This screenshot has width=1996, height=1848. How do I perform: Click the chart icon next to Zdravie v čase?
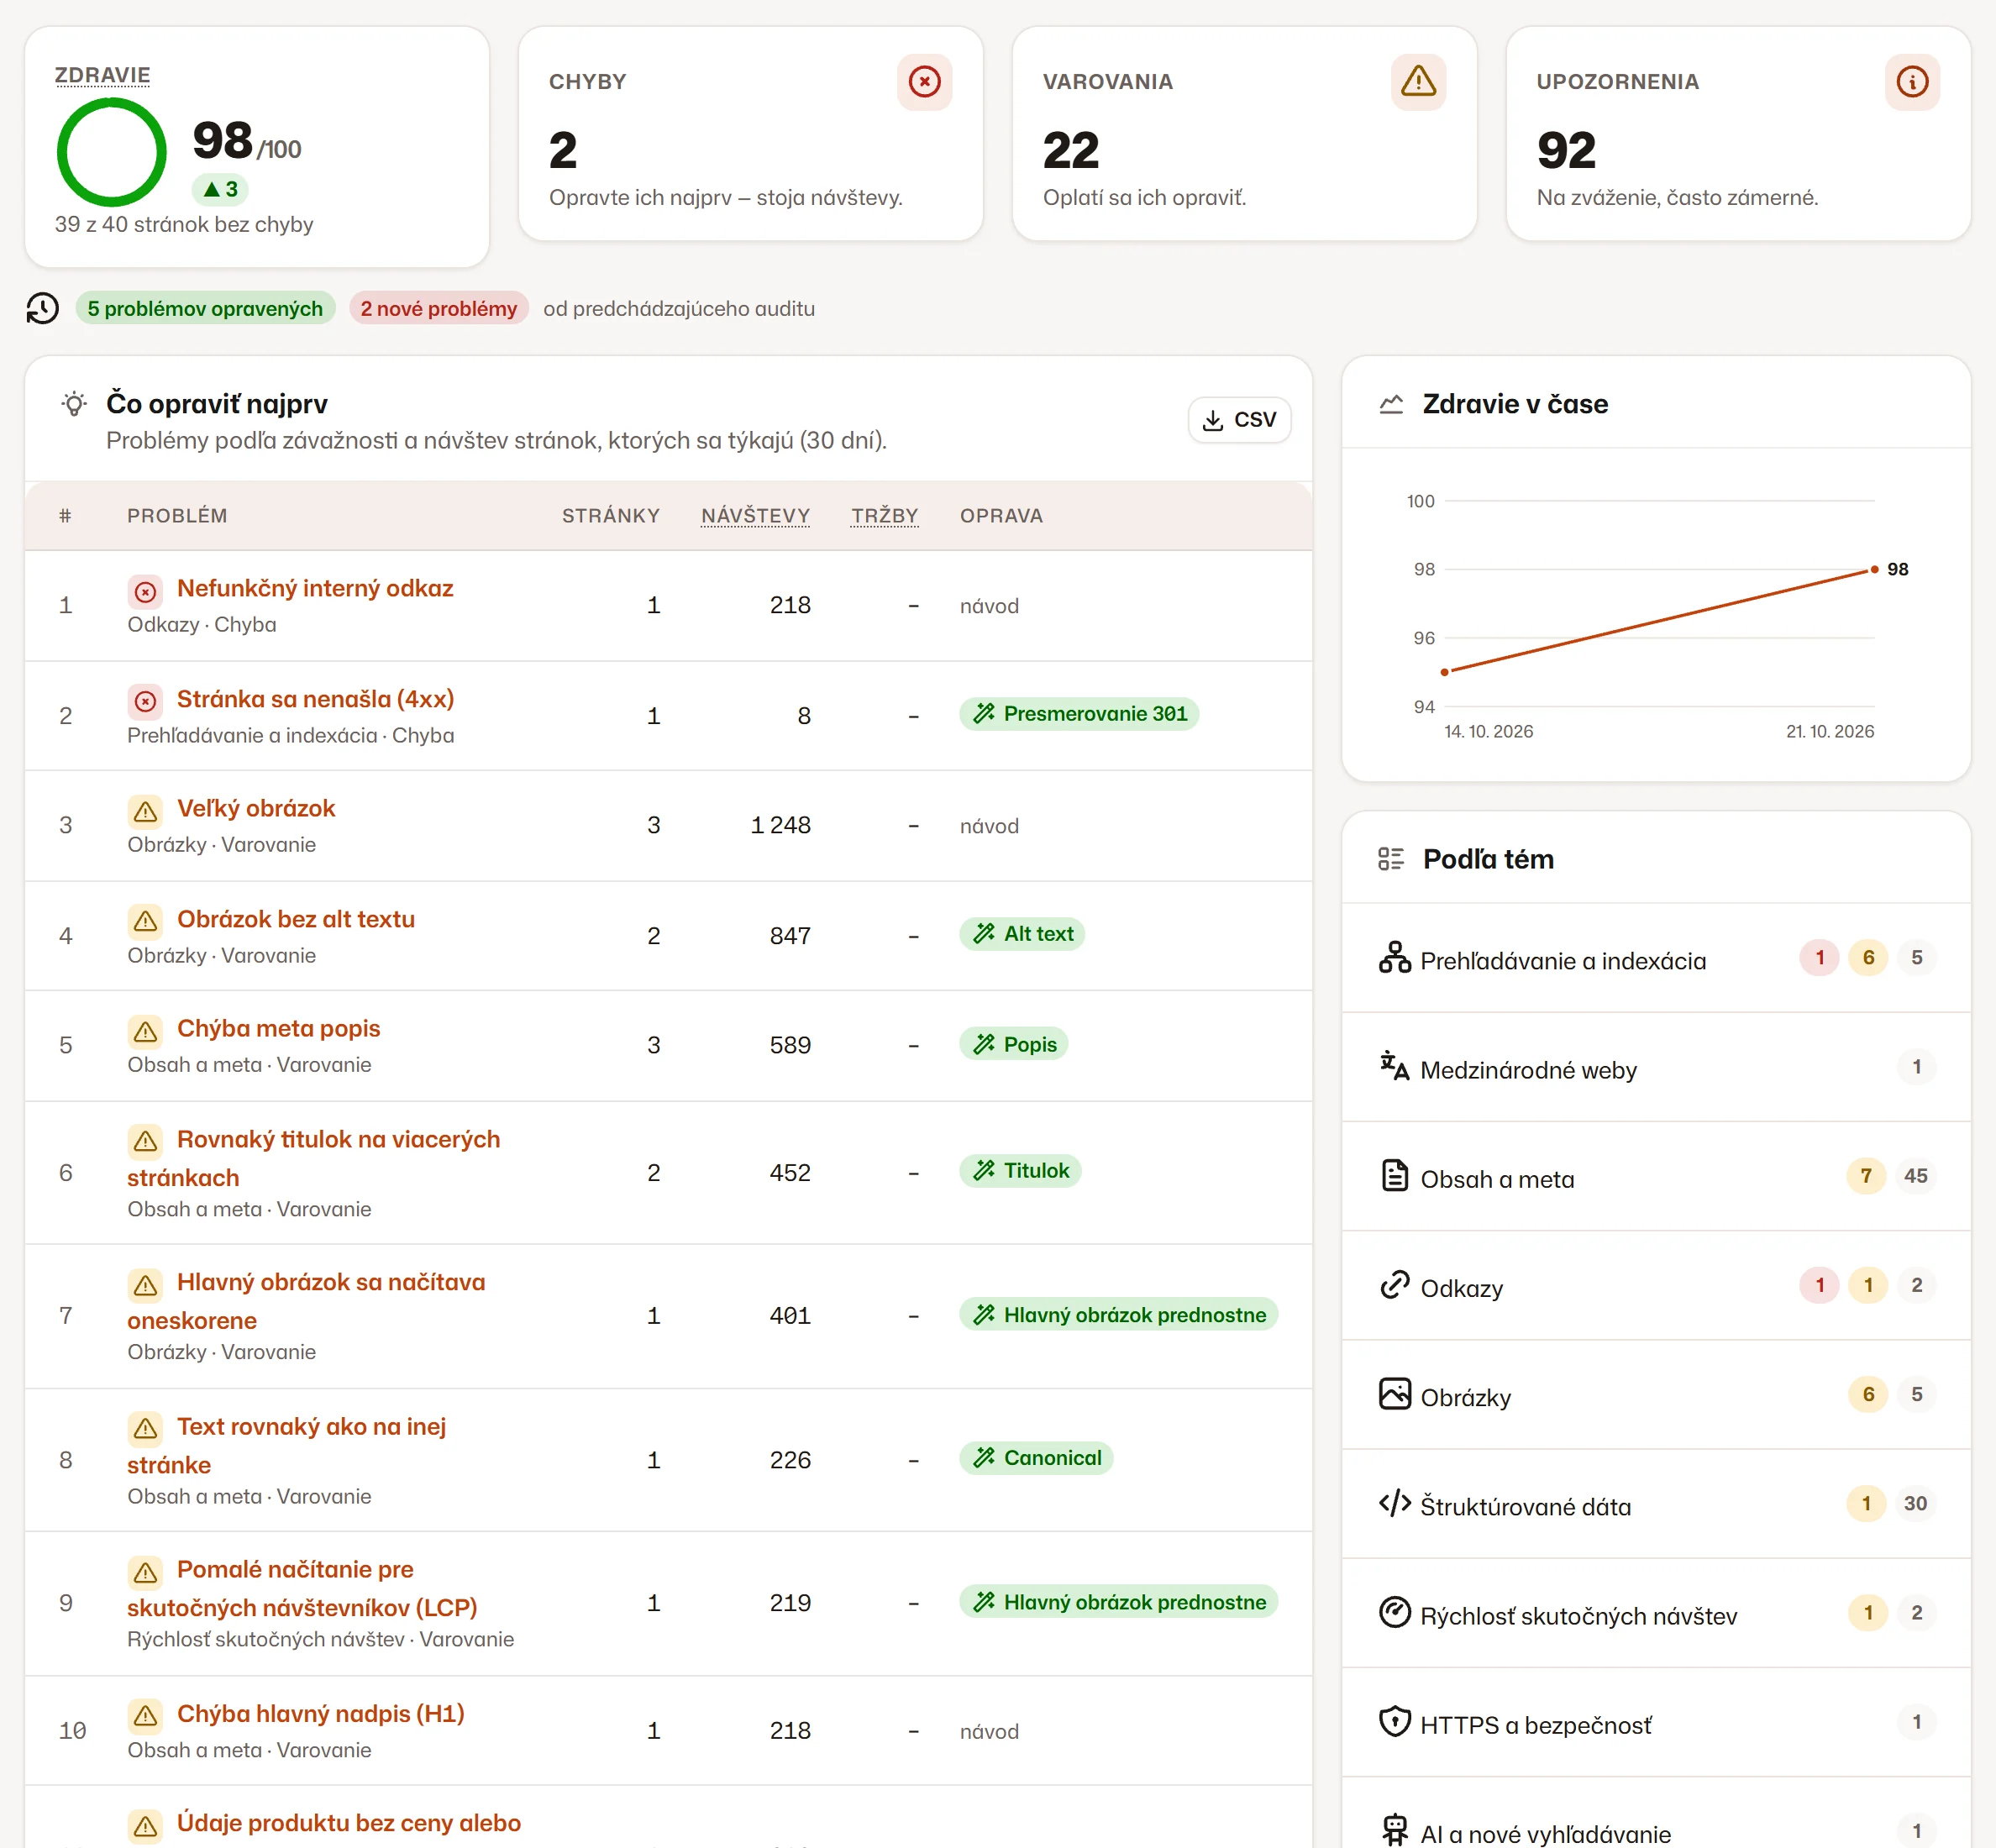click(x=1391, y=404)
